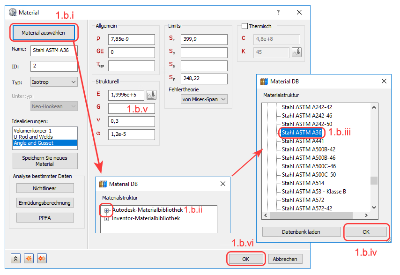Select Stahl ASTM A242-42 in material tree
This screenshot has width=400, height=275.
click(x=307, y=107)
